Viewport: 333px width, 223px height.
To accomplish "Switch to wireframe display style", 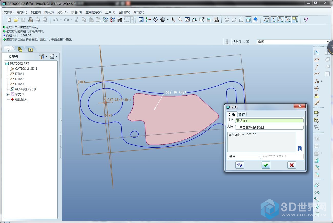I will 227,20.
